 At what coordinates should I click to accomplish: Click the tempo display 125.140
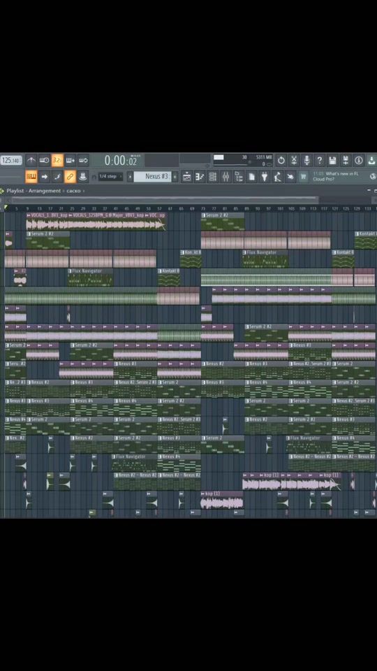click(11, 161)
